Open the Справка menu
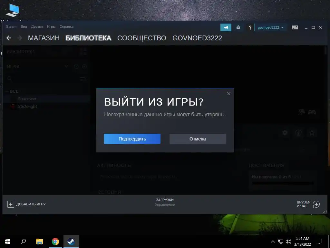Viewport: 330px width, 248px height. 66,26
